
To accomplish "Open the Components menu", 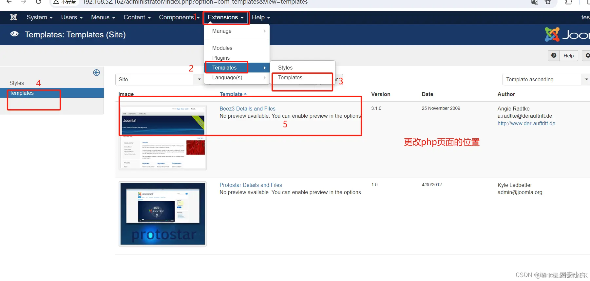I will pos(179,17).
